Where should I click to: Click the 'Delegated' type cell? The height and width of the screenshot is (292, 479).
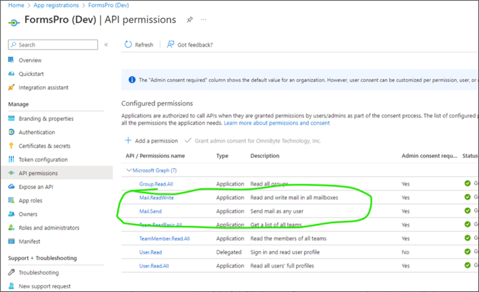[x=228, y=252]
